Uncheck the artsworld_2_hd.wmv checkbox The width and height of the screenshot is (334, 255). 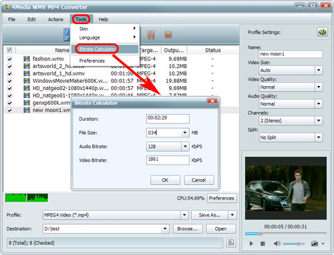9,66
